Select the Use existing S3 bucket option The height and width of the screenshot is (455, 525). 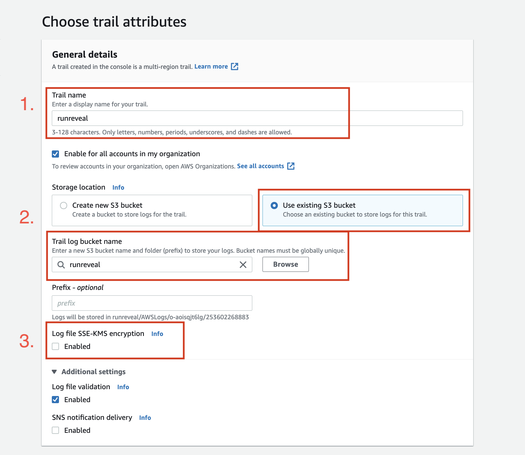274,205
